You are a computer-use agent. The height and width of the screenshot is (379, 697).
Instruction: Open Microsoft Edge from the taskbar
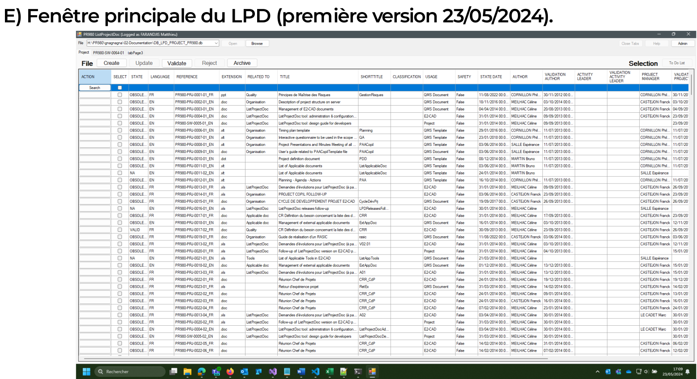(202, 371)
